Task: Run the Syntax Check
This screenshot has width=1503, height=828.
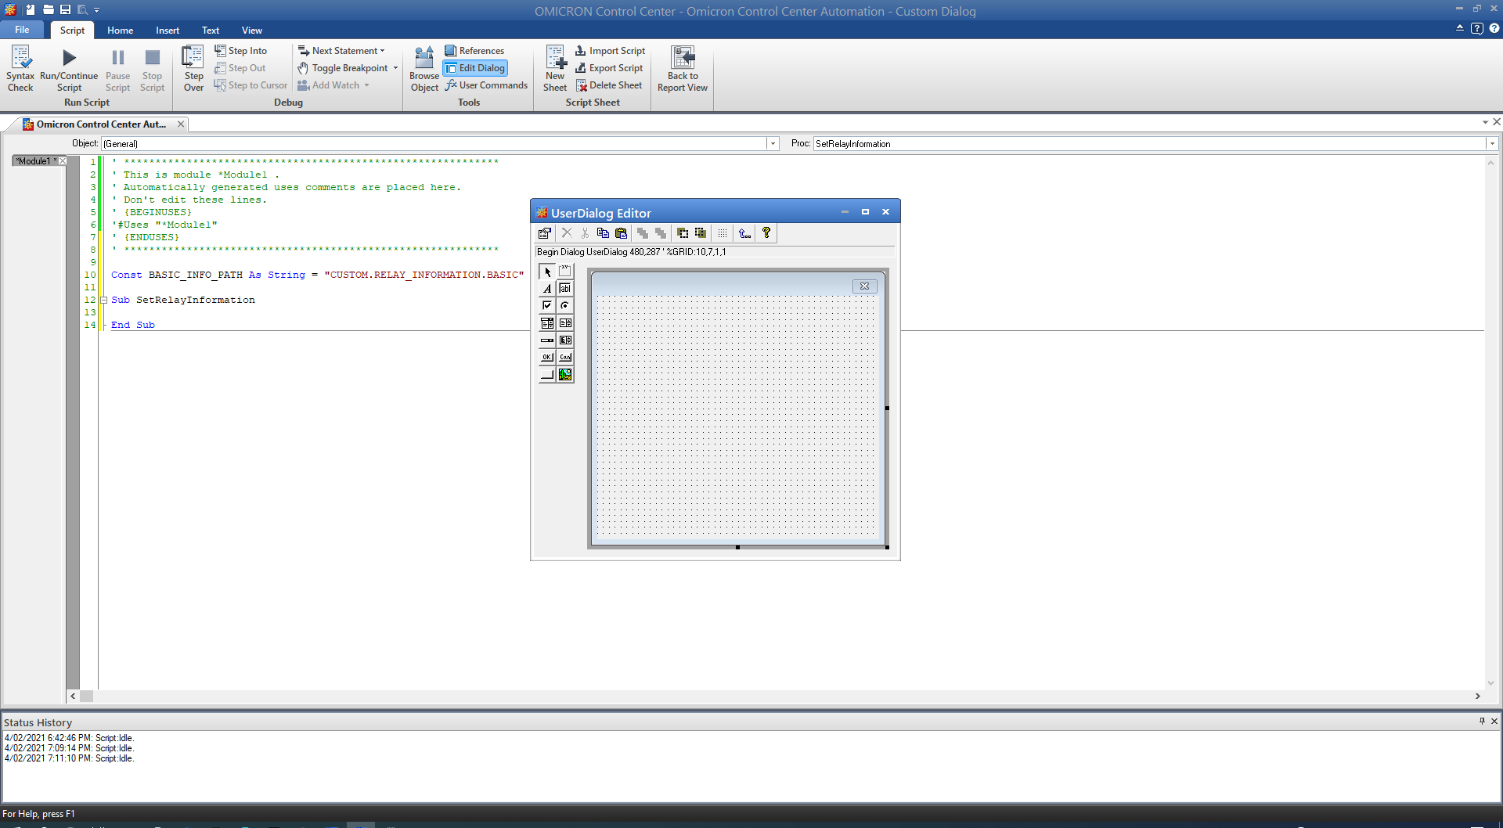Action: (x=20, y=67)
